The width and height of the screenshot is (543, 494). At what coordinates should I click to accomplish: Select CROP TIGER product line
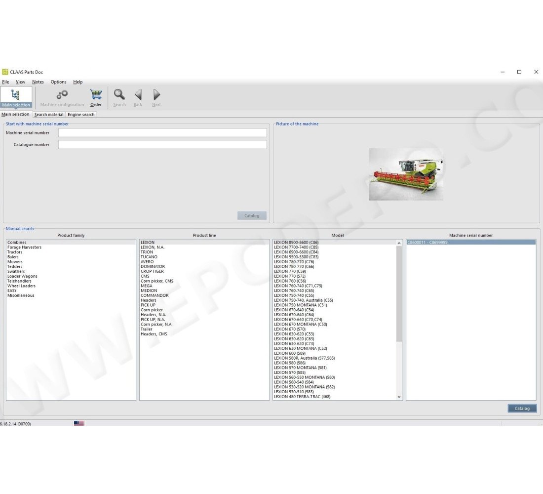click(204, 271)
